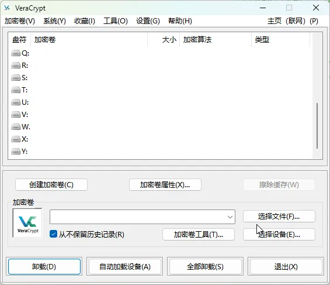This screenshot has height=285, width=330.
Task: Click inside the volume path field
Action: coord(143,217)
